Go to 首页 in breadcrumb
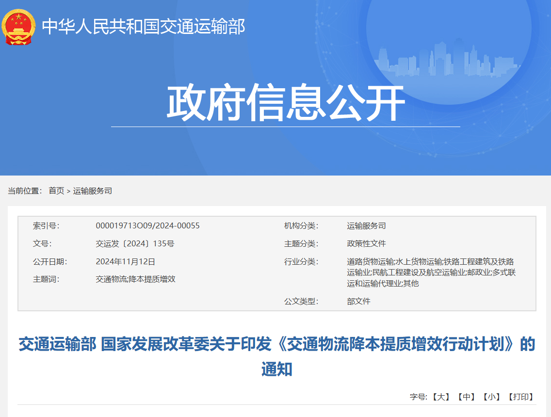The height and width of the screenshot is (417, 551). pos(56,191)
